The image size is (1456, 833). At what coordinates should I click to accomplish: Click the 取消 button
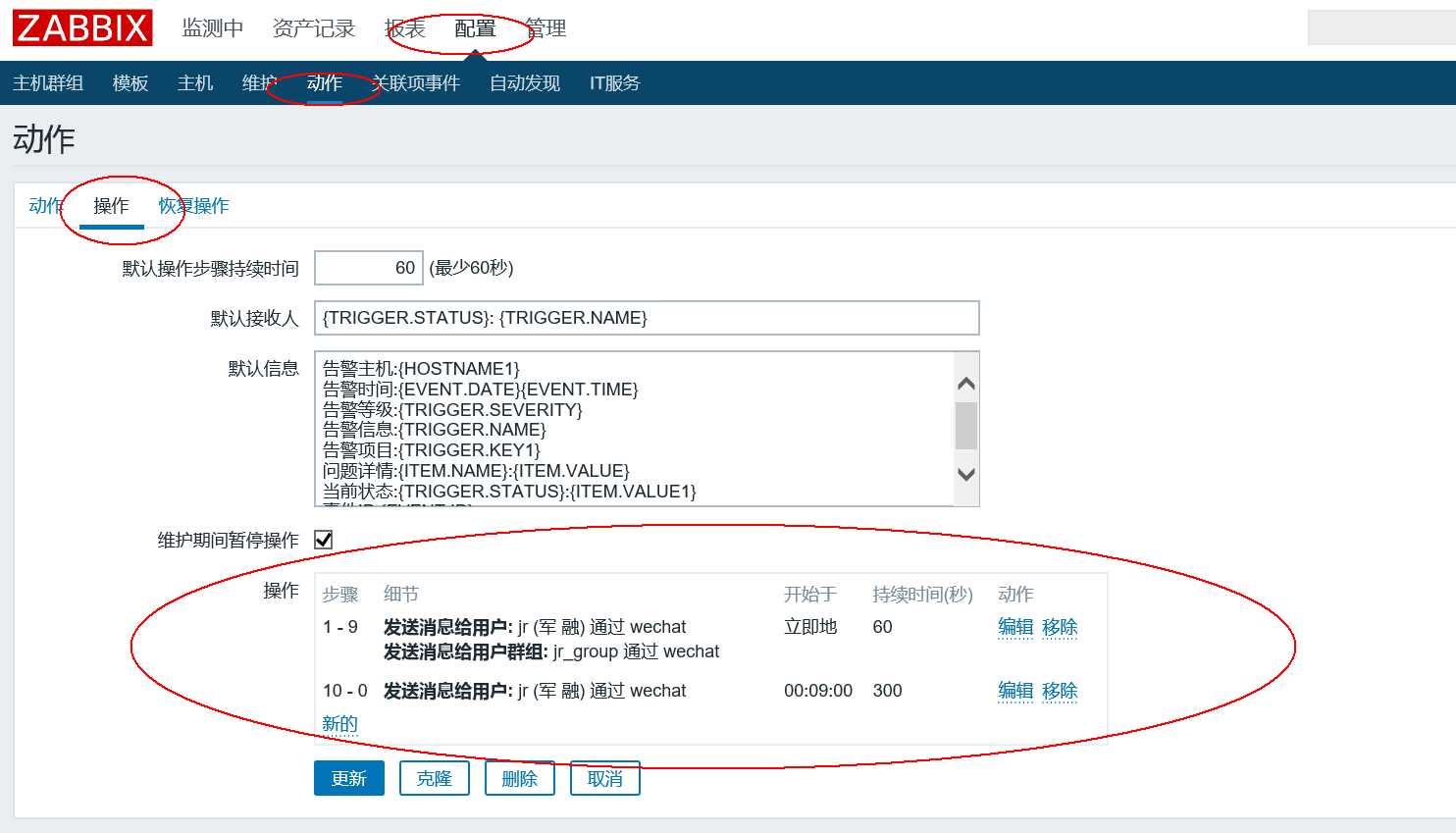[x=605, y=778]
